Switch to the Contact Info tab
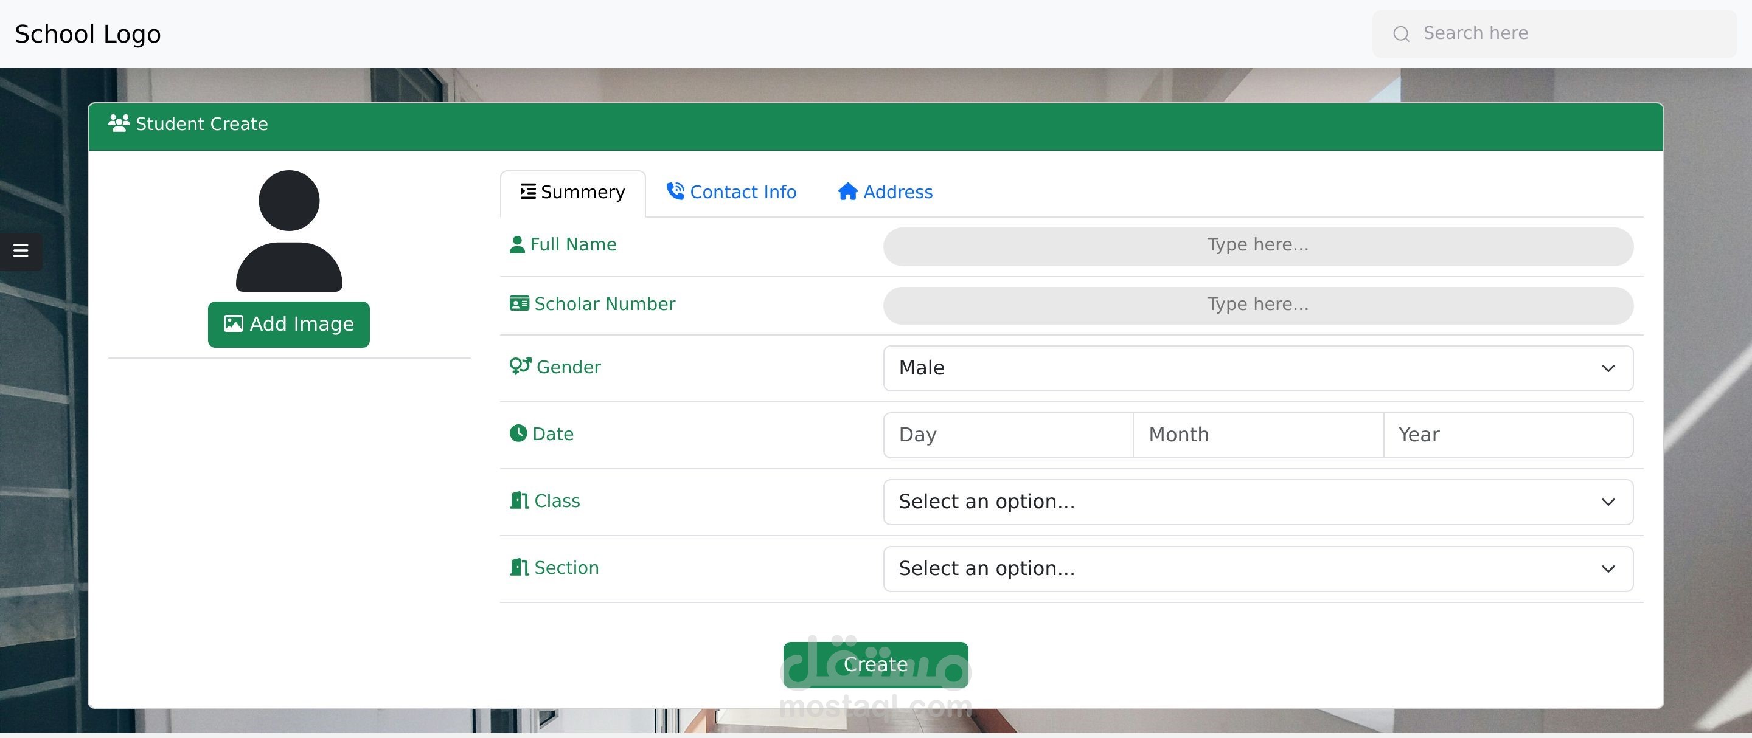The image size is (1752, 738). [731, 192]
